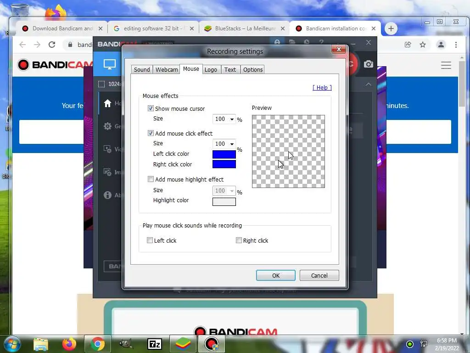Open the Help link

click(x=322, y=87)
